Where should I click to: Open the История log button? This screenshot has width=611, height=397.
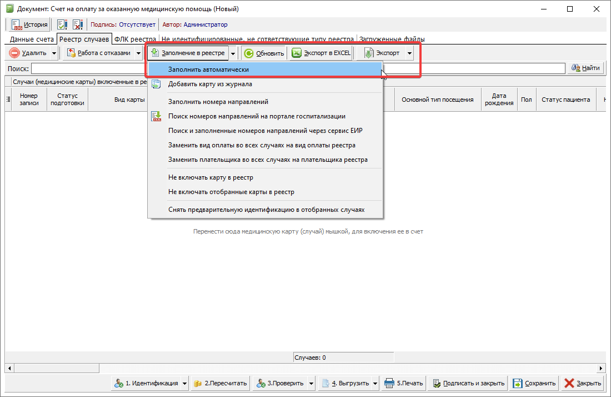point(30,24)
